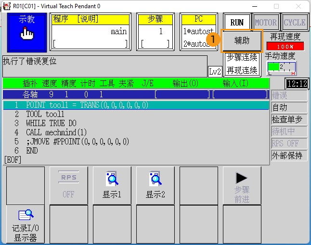This screenshot has height=245, width=311.
Task: Click the output signal bracket field
Action: [x=182, y=95]
